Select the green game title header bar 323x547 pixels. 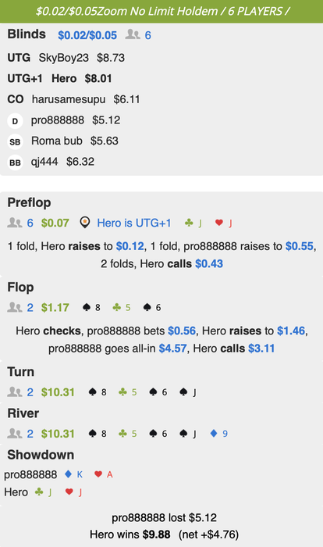pyautogui.click(x=161, y=12)
